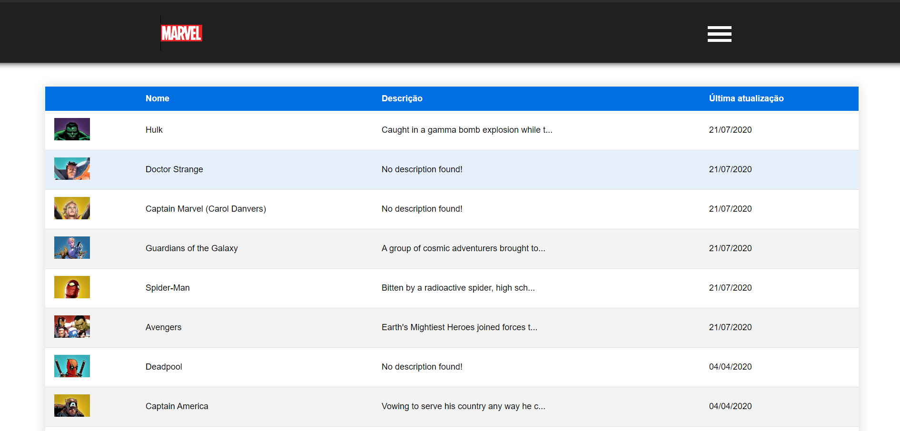The height and width of the screenshot is (431, 900).
Task: Click Avengers' update date 21/07/2020
Action: pyautogui.click(x=731, y=327)
